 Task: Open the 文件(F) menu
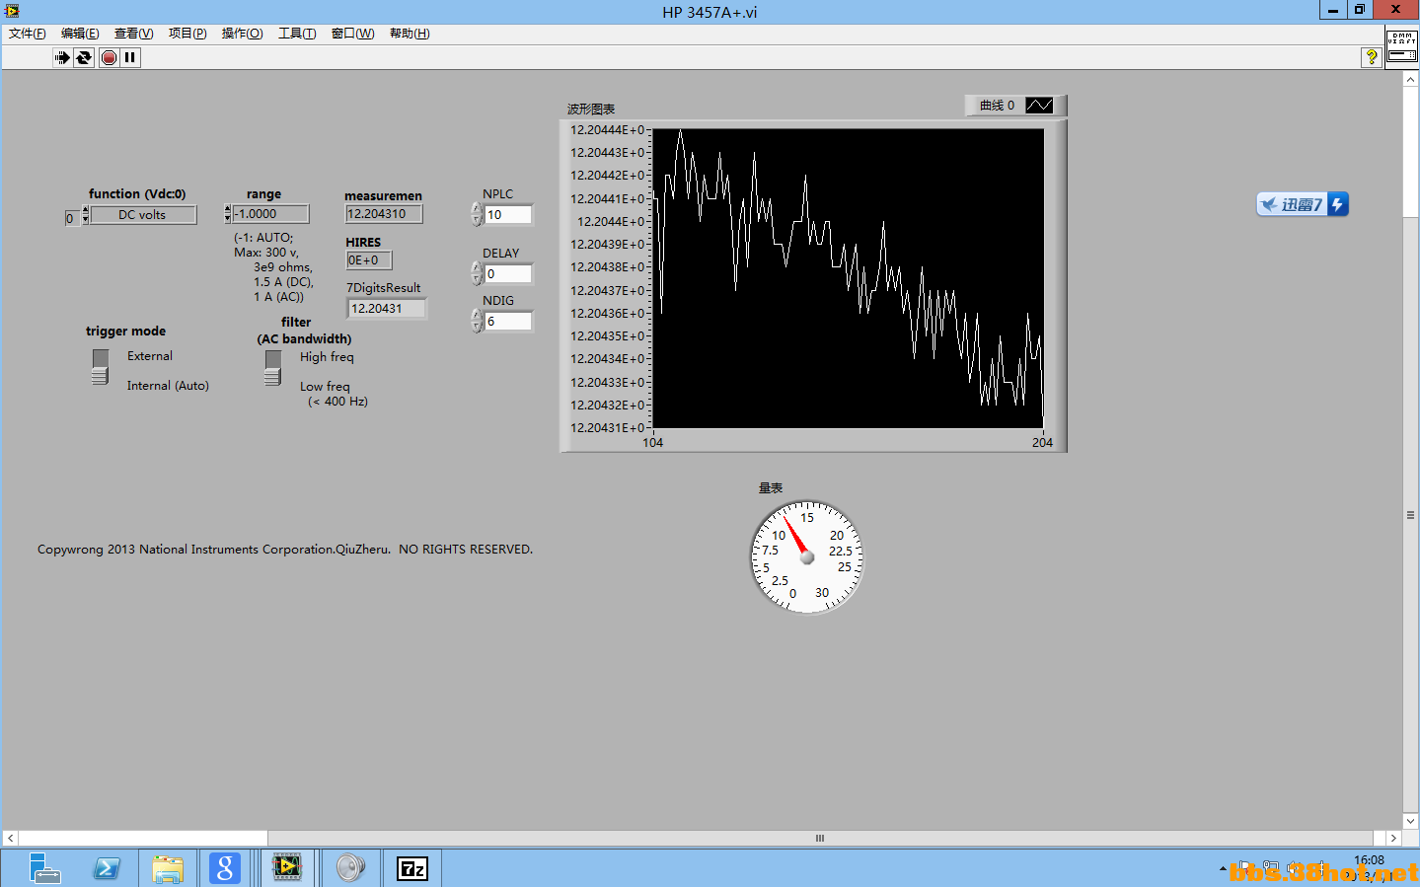point(28,34)
